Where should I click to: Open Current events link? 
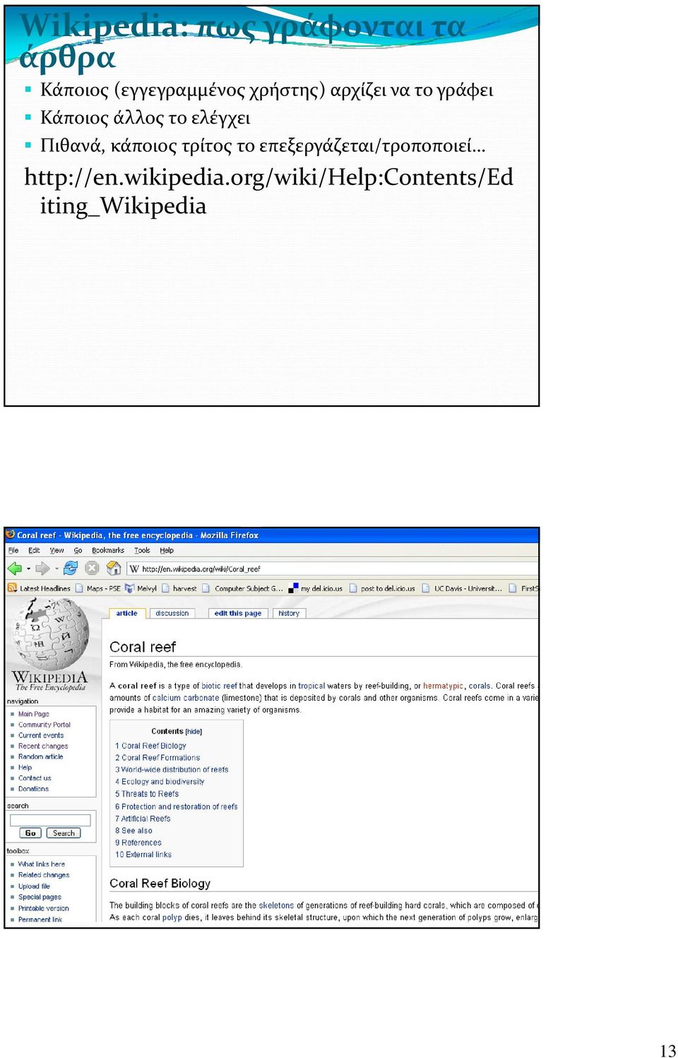(41, 735)
